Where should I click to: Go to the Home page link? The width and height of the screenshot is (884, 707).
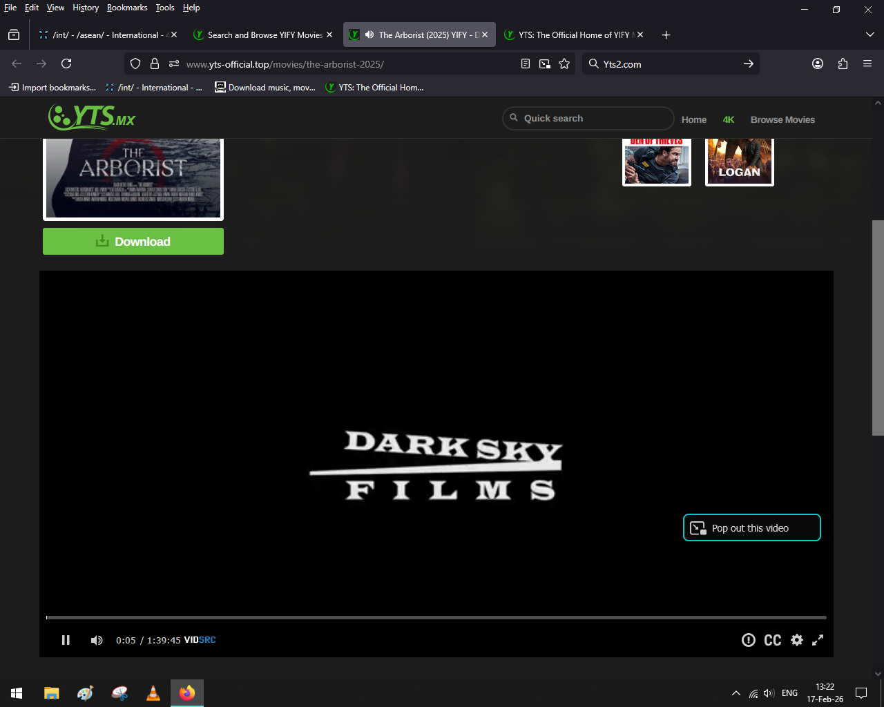(x=694, y=119)
